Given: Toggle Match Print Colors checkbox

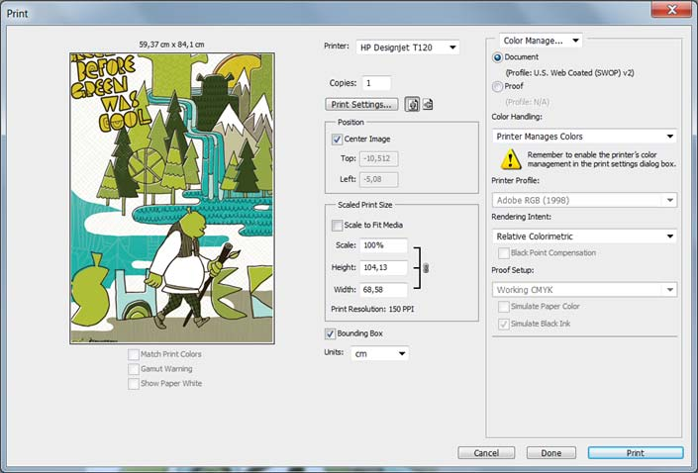Looking at the screenshot, I should [133, 354].
